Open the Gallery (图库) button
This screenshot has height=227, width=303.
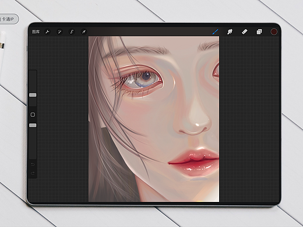(36, 31)
